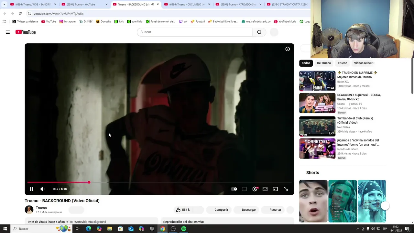Open TRUENO EN SU PRIME video thumbnail
The image size is (414, 233).
tap(317, 81)
